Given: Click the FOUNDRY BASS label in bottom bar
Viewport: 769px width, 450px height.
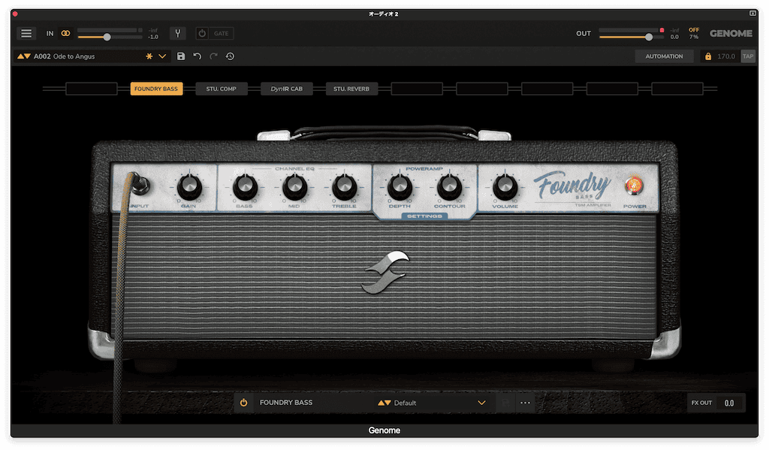Looking at the screenshot, I should coord(286,403).
